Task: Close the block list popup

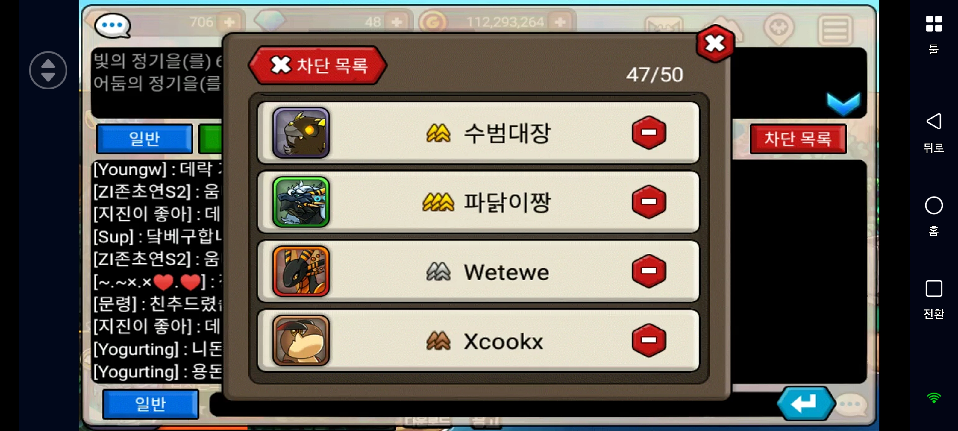Action: 714,43
